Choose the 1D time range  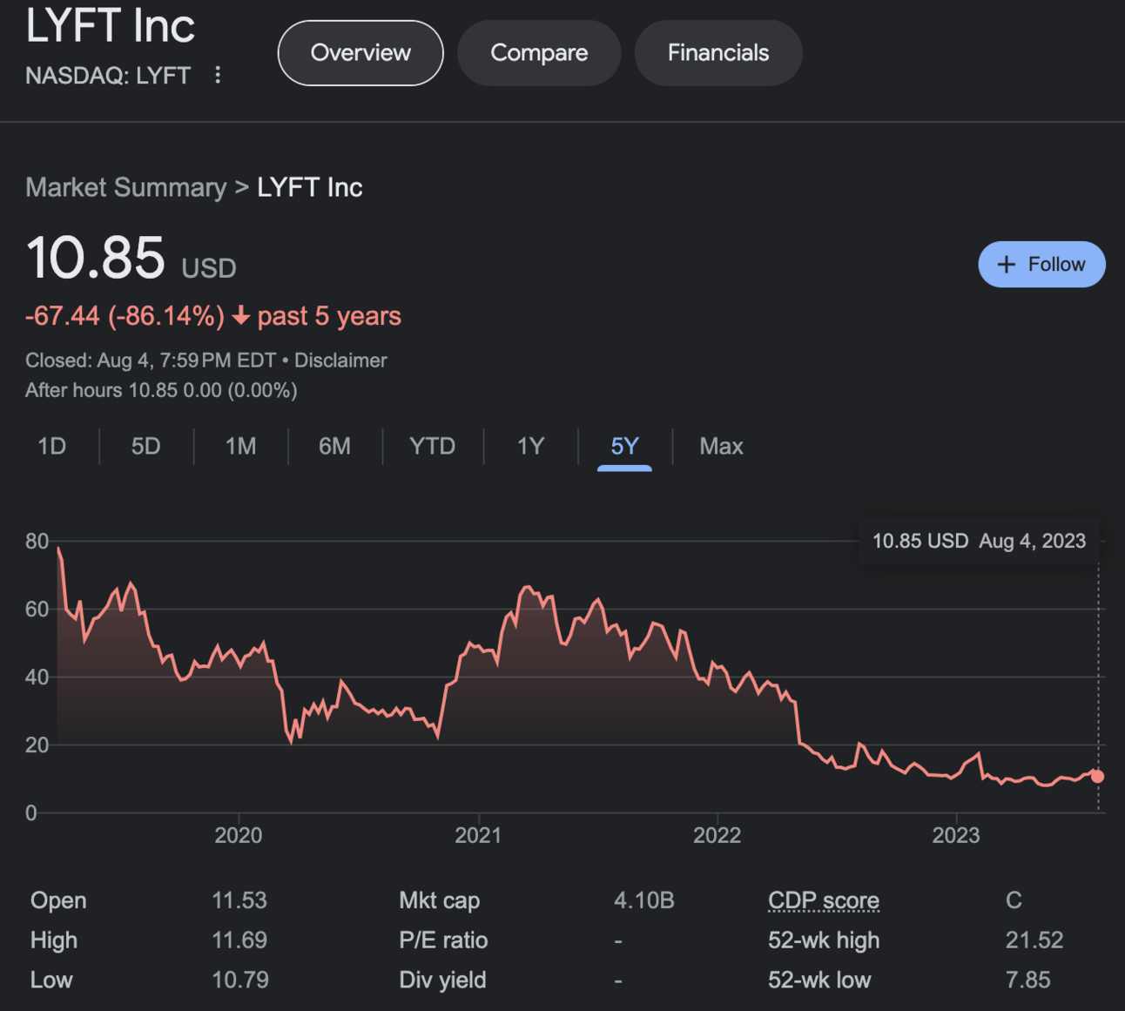tap(52, 447)
